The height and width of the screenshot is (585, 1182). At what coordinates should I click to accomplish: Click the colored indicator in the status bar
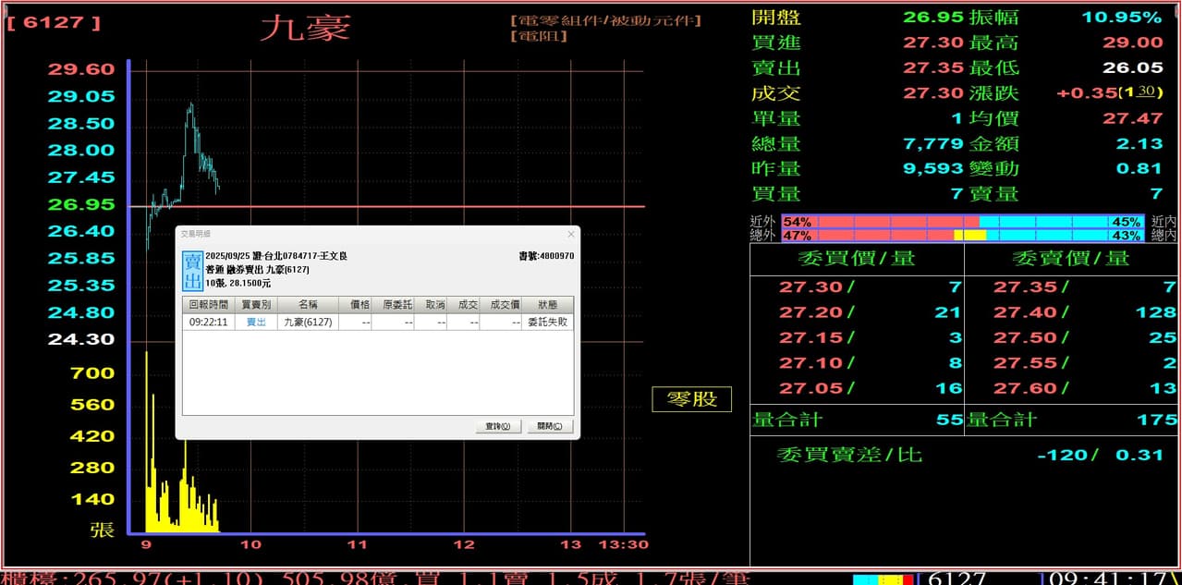pyautogui.click(x=883, y=579)
